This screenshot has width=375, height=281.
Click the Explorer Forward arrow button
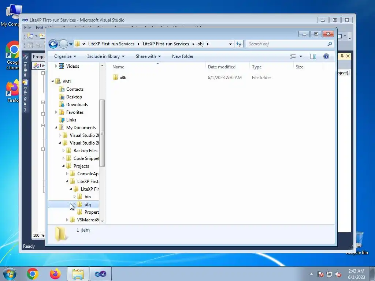pos(63,44)
